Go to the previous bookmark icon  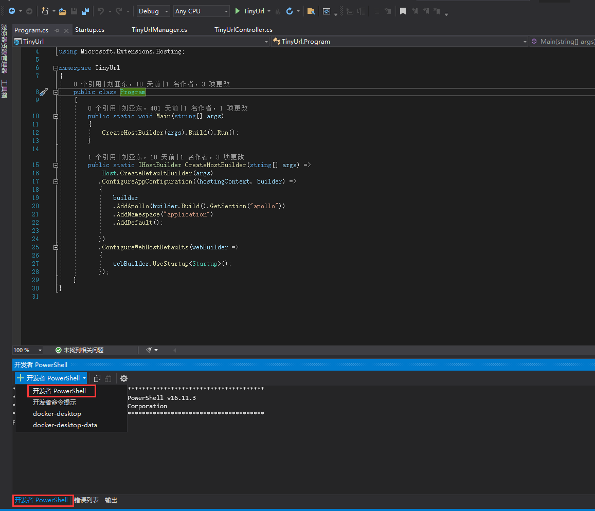tap(415, 11)
